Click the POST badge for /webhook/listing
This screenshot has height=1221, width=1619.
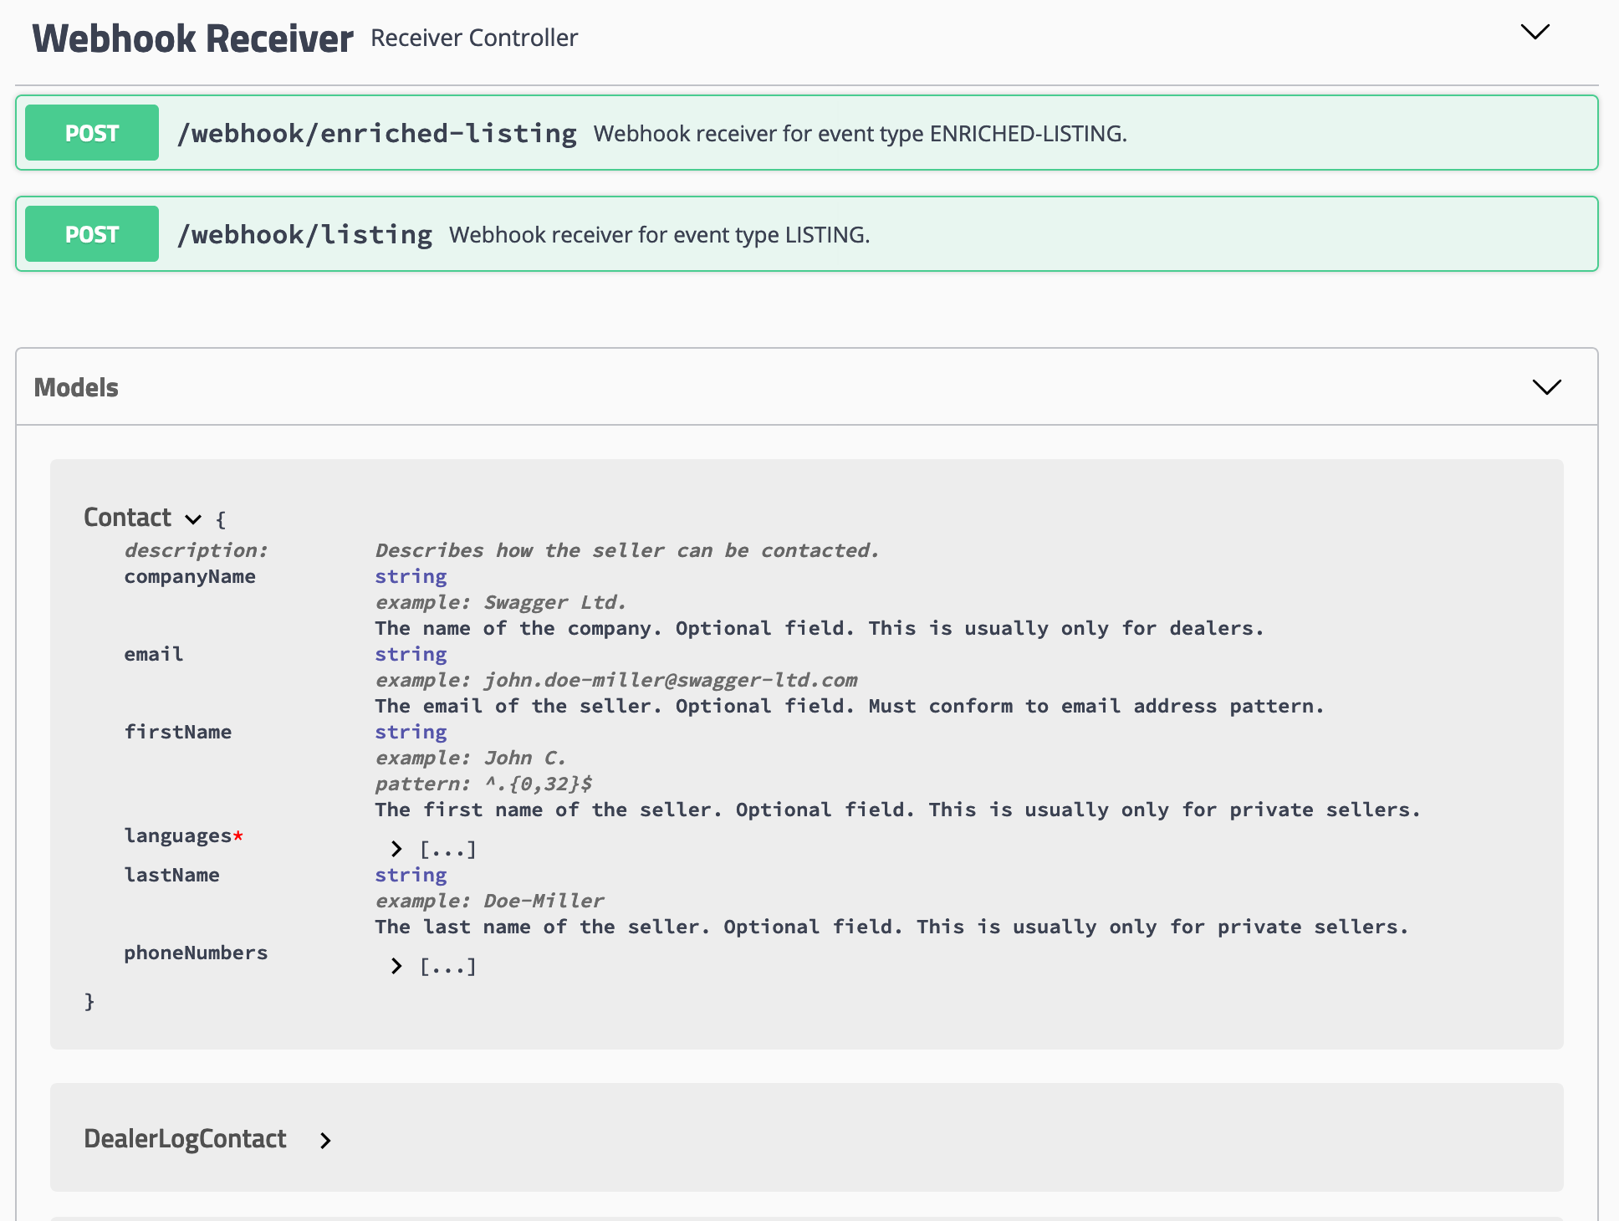coord(92,234)
